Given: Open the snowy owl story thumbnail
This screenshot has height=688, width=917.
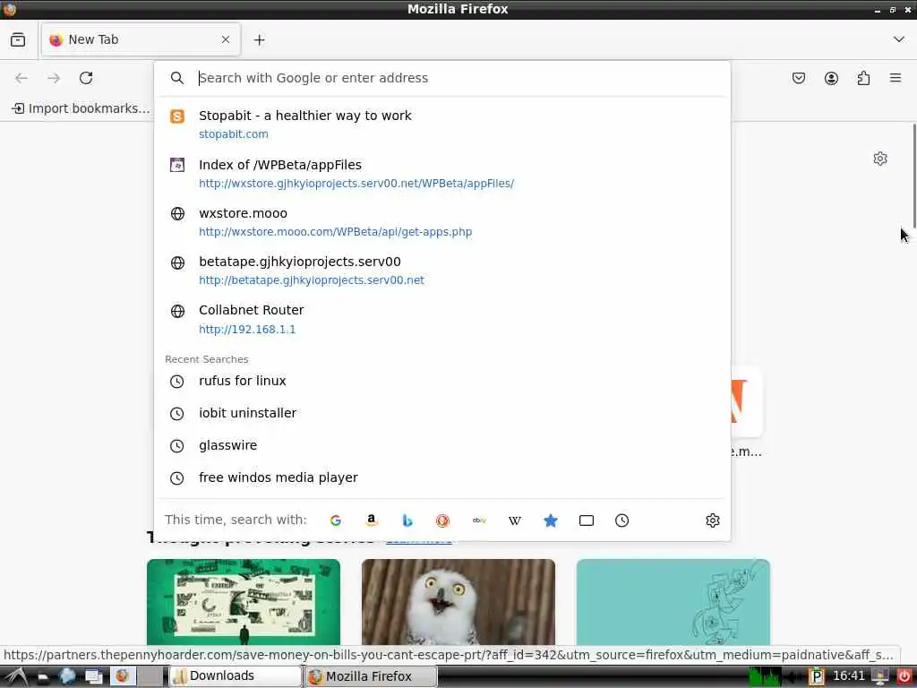Looking at the screenshot, I should point(458,602).
